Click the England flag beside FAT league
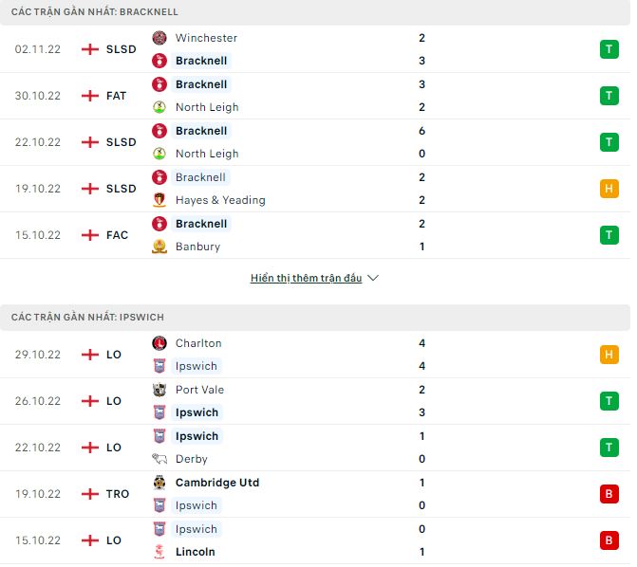Image resolution: width=637 pixels, height=567 pixels. [x=90, y=96]
